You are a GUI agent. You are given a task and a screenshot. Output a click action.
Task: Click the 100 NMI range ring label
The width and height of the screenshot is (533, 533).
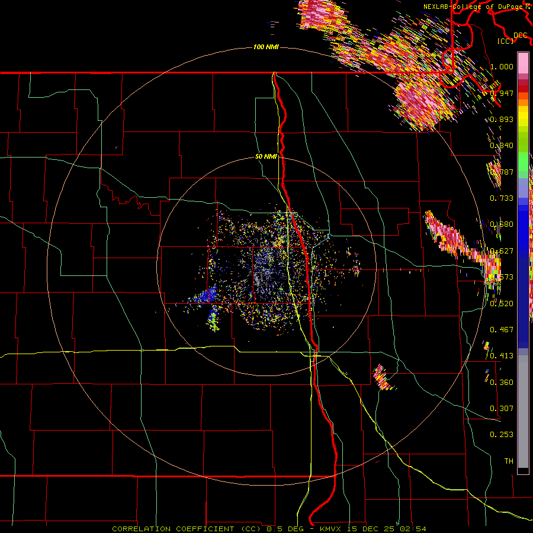[x=266, y=47]
